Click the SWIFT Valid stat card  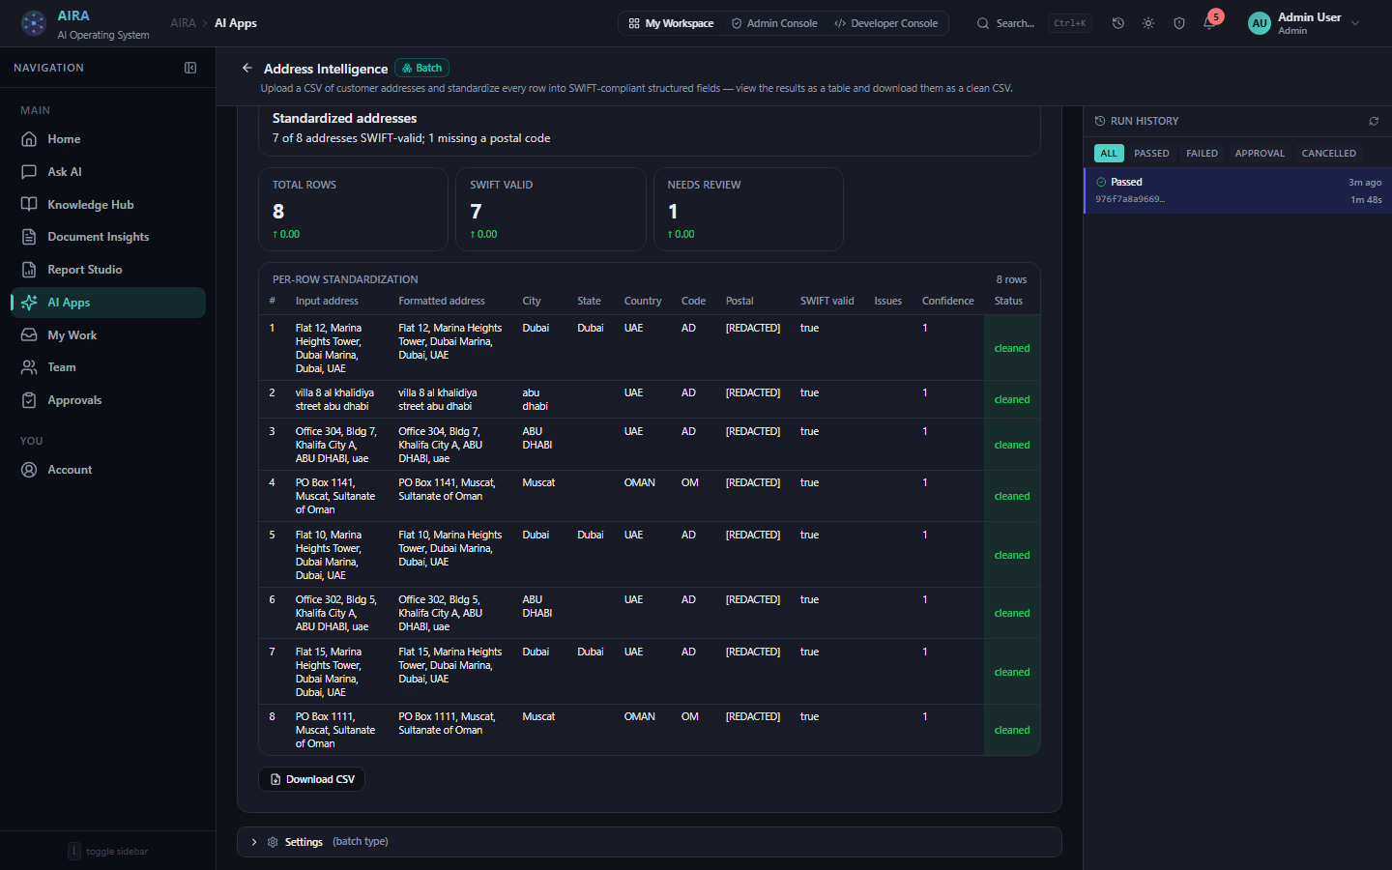(551, 209)
